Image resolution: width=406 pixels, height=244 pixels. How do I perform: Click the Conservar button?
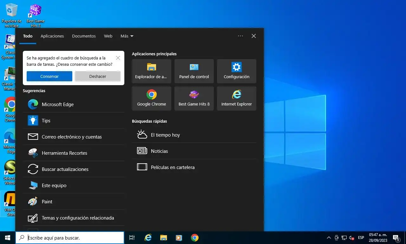pyautogui.click(x=49, y=76)
